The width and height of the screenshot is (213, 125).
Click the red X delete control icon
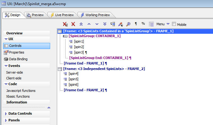coord(73,24)
